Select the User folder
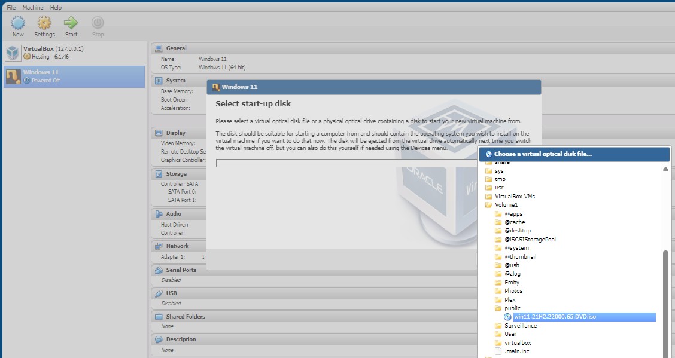 pyautogui.click(x=510, y=334)
